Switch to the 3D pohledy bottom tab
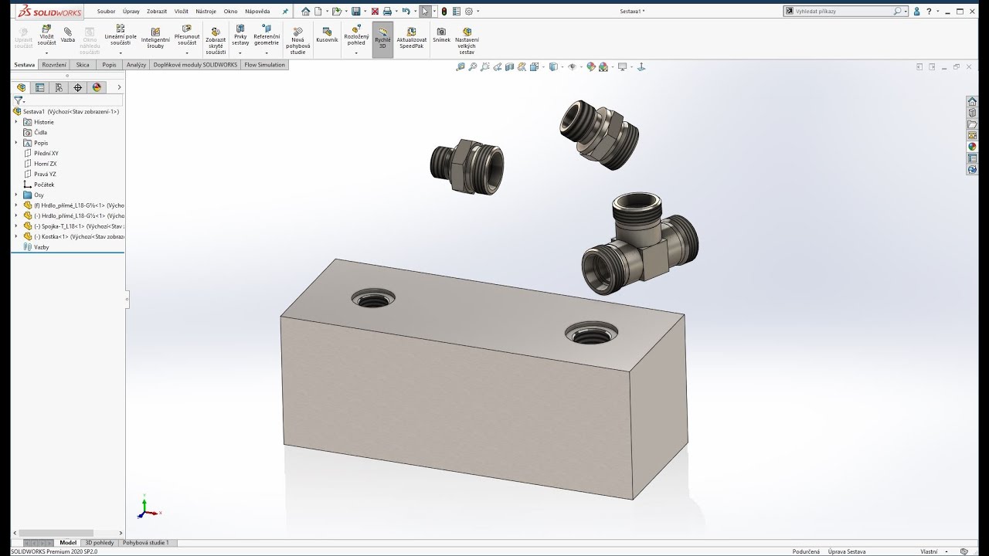Viewport: 989px width, 556px height. click(x=100, y=543)
